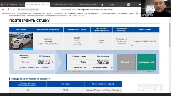This screenshot has height=96, width=171.
Task: Close the 'Компания ТАУ' tab
Action: pyautogui.click(x=48, y=5)
